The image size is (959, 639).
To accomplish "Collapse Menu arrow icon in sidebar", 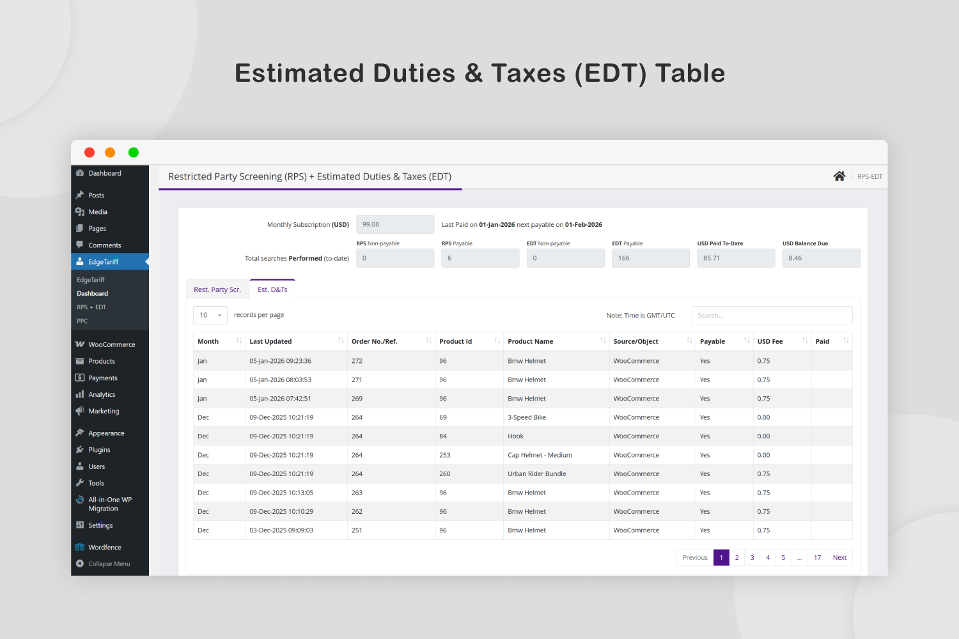I will (x=80, y=564).
